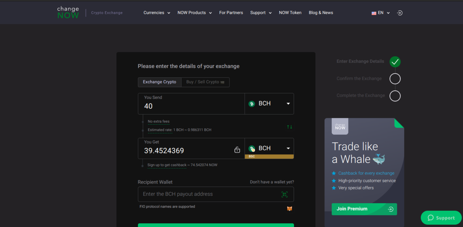463x227 pixels.
Task: Click the BCH BSC coin icon in You Get
Action: tap(252, 148)
